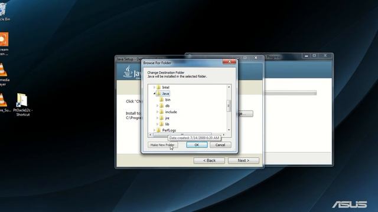Viewport: 378px width, 212px height.
Task: Click the db folder icon
Action: pyautogui.click(x=161, y=106)
